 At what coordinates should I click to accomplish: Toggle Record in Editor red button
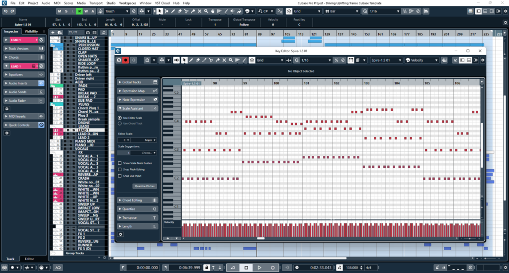tap(126, 60)
